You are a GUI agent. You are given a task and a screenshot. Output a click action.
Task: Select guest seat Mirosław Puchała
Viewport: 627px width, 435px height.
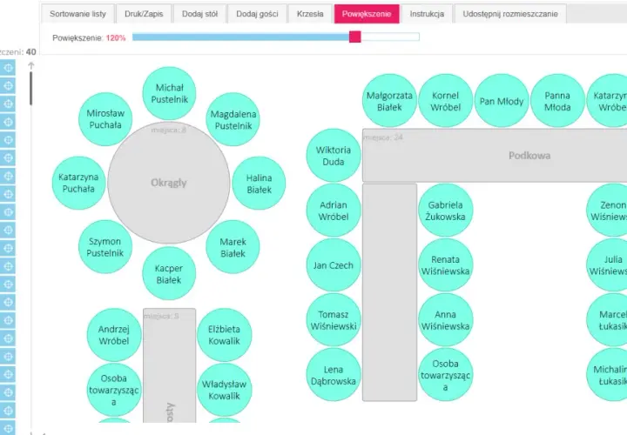[x=105, y=119]
